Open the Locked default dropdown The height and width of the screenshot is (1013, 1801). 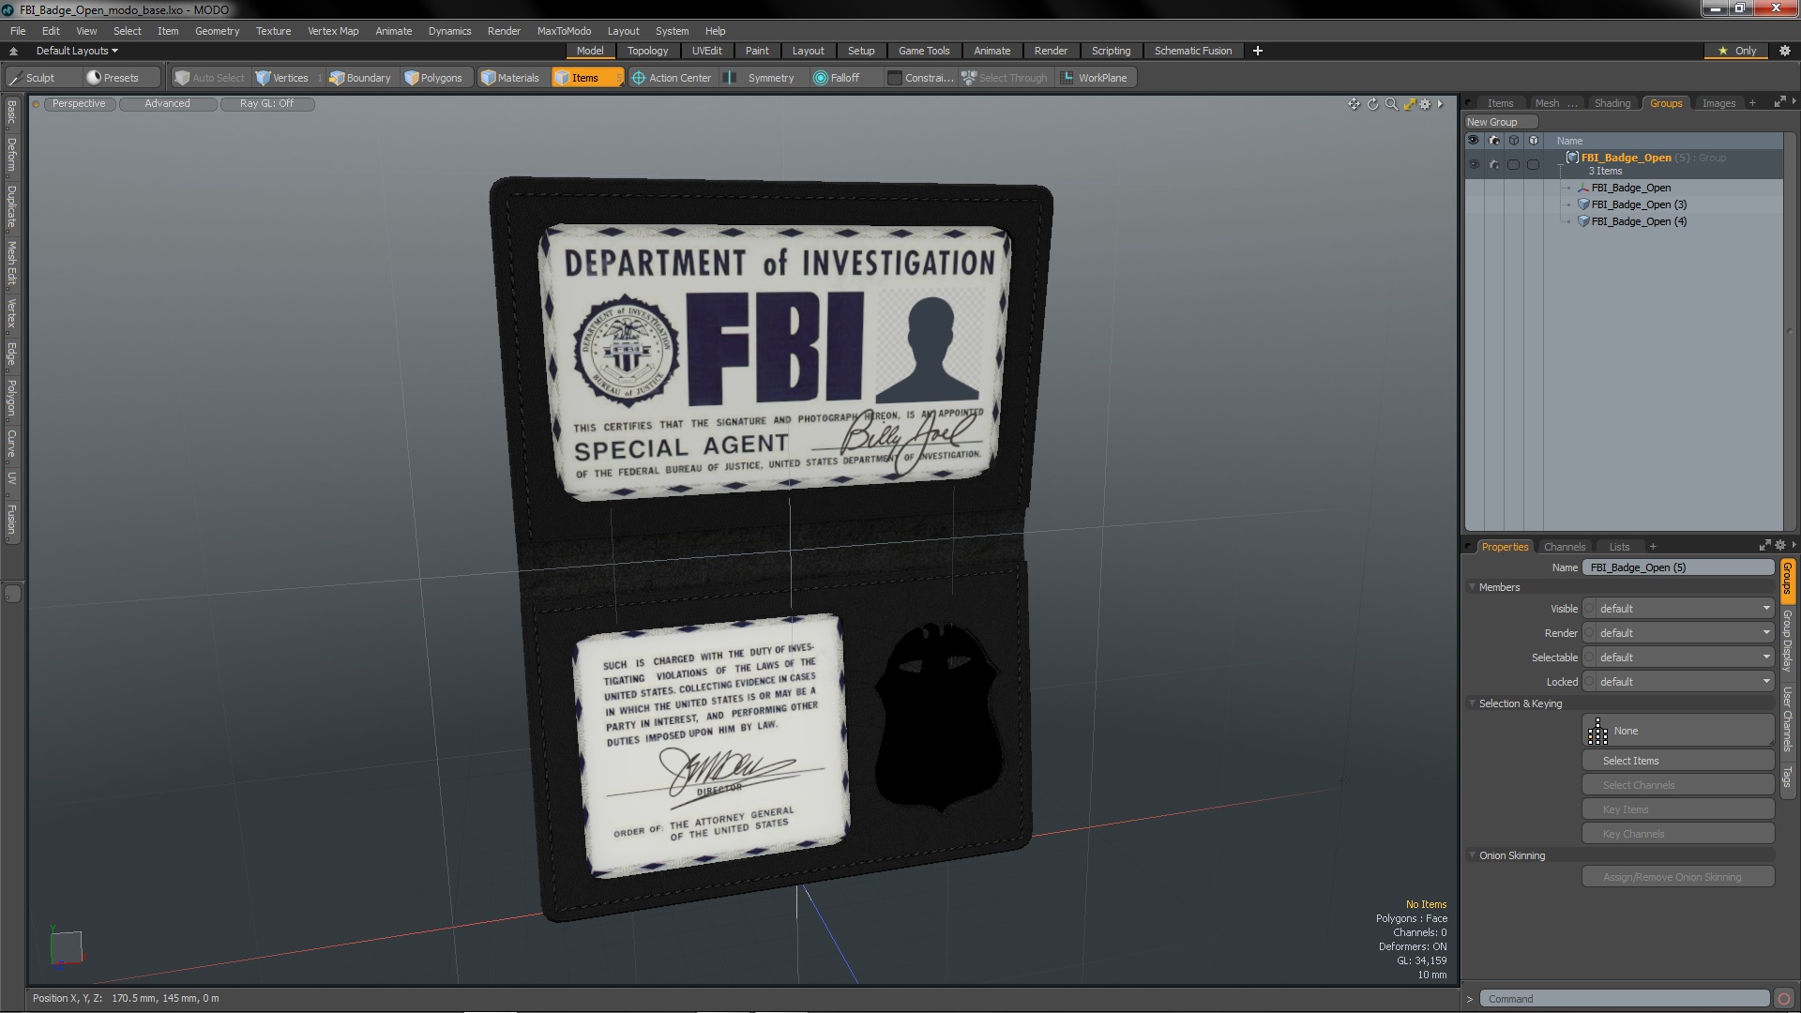point(1684,682)
